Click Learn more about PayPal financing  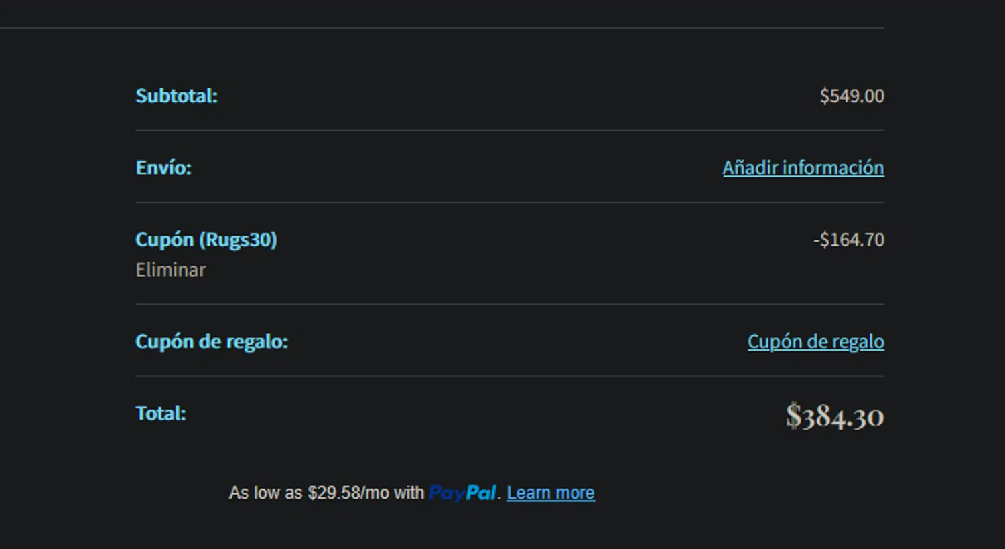click(x=550, y=493)
